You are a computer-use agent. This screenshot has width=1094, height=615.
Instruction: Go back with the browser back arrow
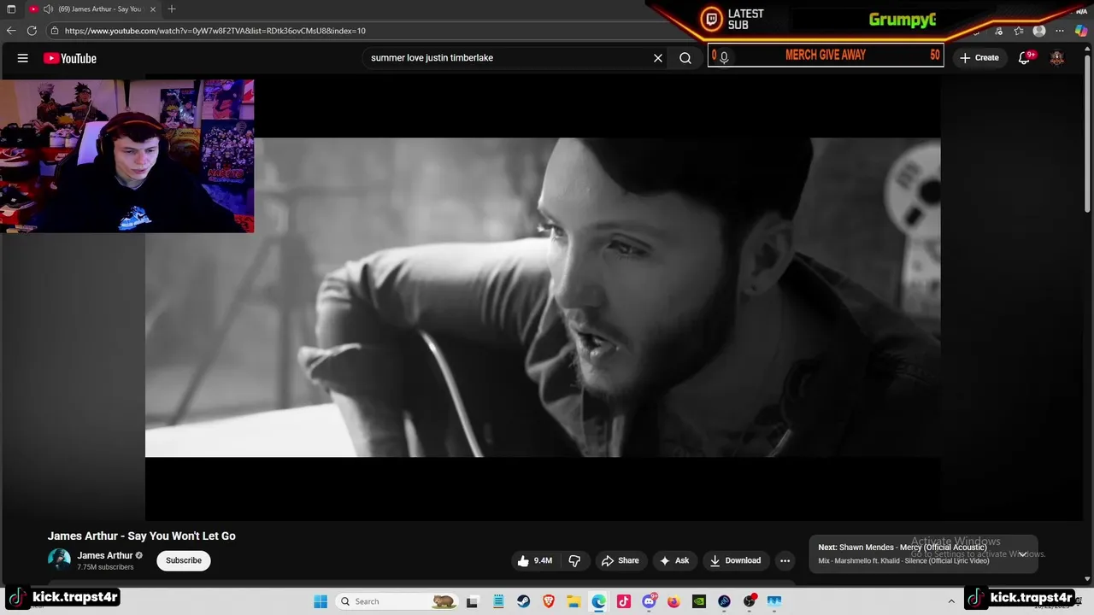click(x=11, y=31)
